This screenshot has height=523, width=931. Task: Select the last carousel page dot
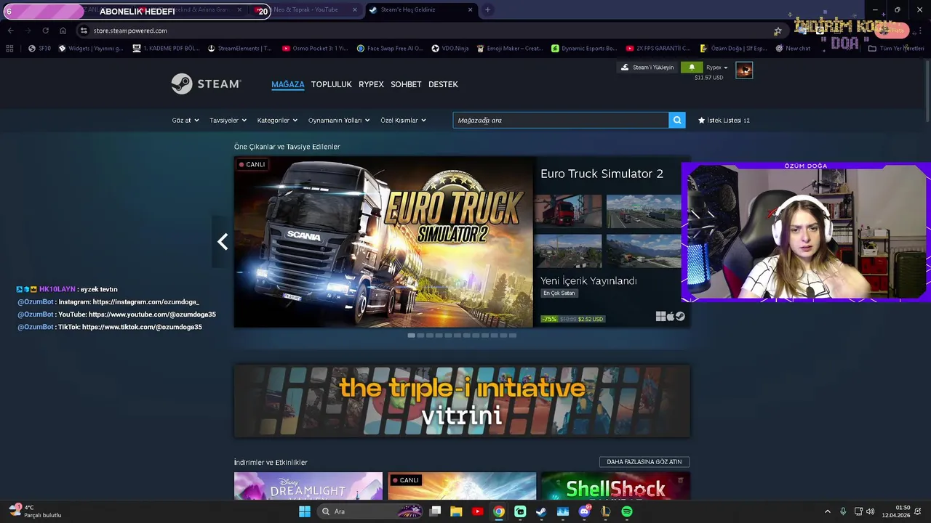point(513,335)
